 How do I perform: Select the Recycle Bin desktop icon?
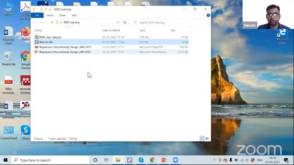pyautogui.click(x=9, y=58)
